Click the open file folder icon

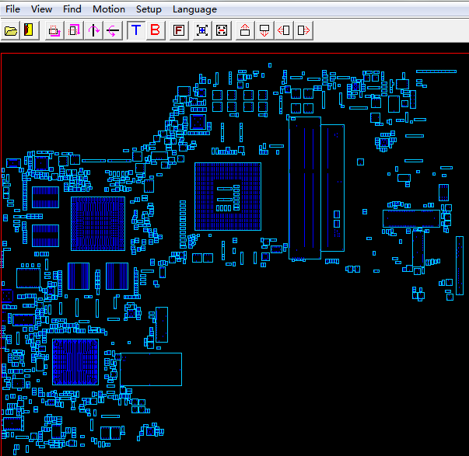[x=11, y=30]
